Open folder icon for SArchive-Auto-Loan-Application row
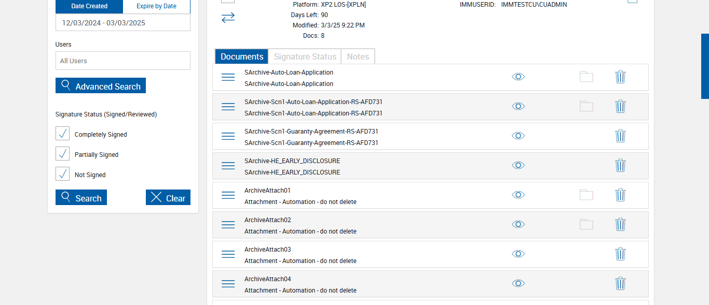The width and height of the screenshot is (709, 305). 587,77
